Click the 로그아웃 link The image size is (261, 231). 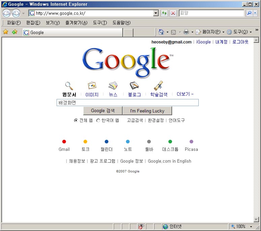pyautogui.click(x=240, y=42)
